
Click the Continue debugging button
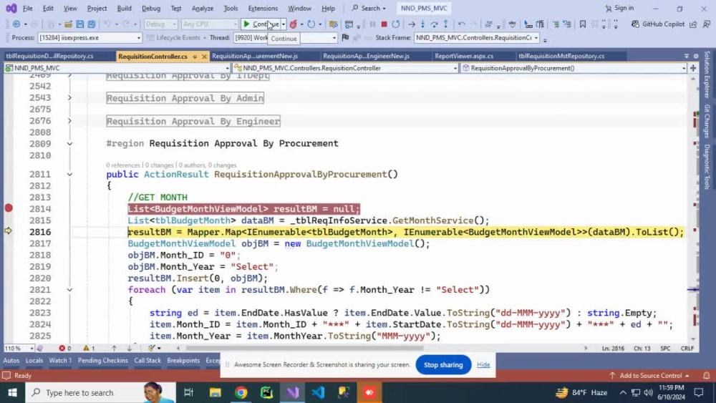[261, 24]
